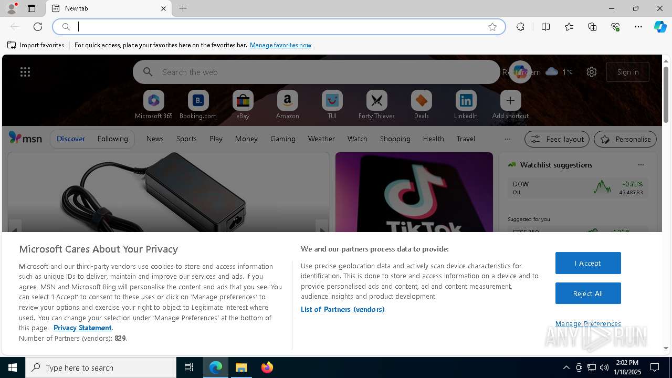The width and height of the screenshot is (672, 378).
Task: Open Feed layout options
Action: click(557, 139)
